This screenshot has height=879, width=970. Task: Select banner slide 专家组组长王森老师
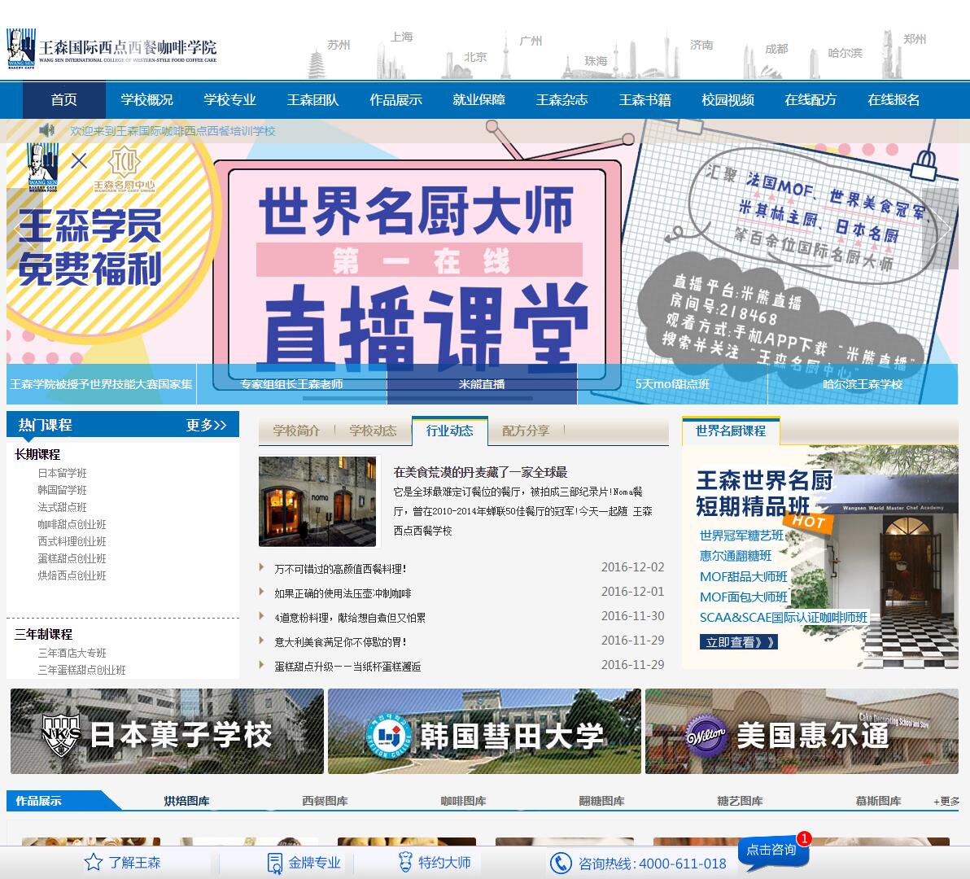click(291, 384)
